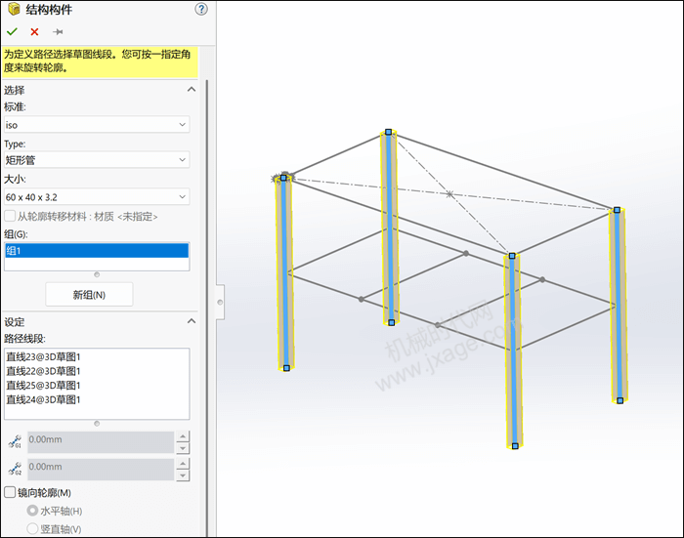This screenshot has width=684, height=538.
Task: Decrease G1 value with down arrow
Action: [183, 448]
